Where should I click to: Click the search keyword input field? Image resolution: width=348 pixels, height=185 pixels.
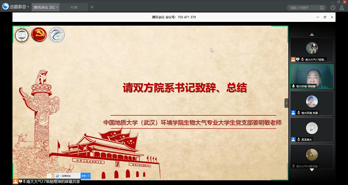click(304, 8)
